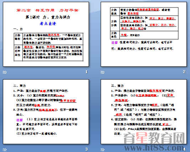The image size is (190, 152).
Task: Click the 第1课时 力、重力与弹力 subtitle
Action: pyautogui.click(x=48, y=17)
